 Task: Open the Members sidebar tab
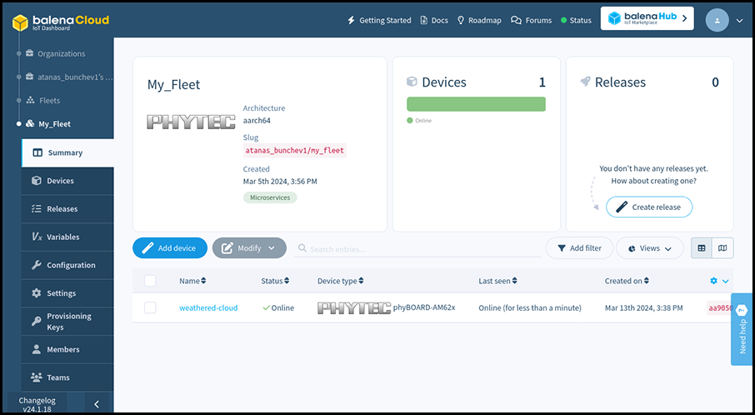[67, 349]
